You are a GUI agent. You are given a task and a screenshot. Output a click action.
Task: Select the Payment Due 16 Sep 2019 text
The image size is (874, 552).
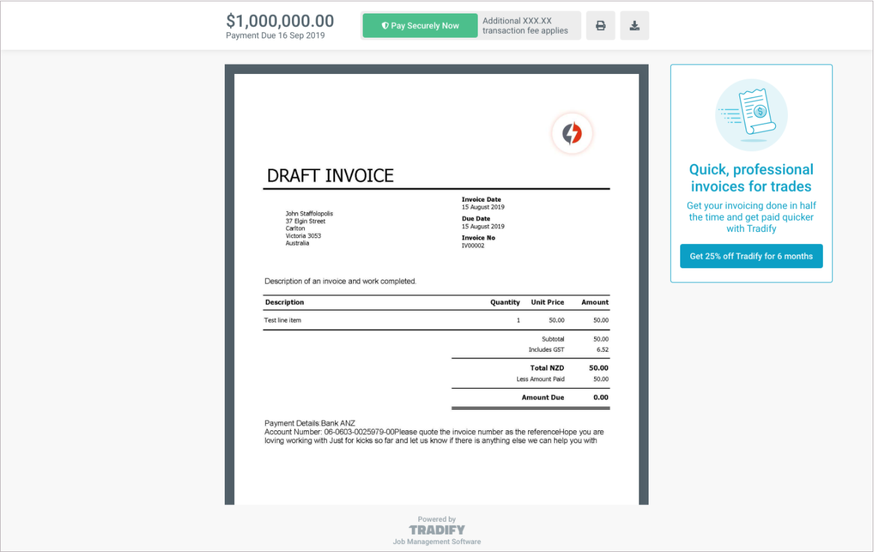(275, 36)
